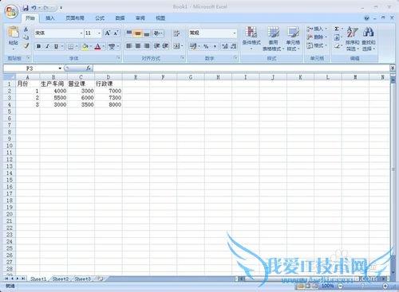Open the font size dropdown
The image size is (399, 292).
[x=99, y=33]
